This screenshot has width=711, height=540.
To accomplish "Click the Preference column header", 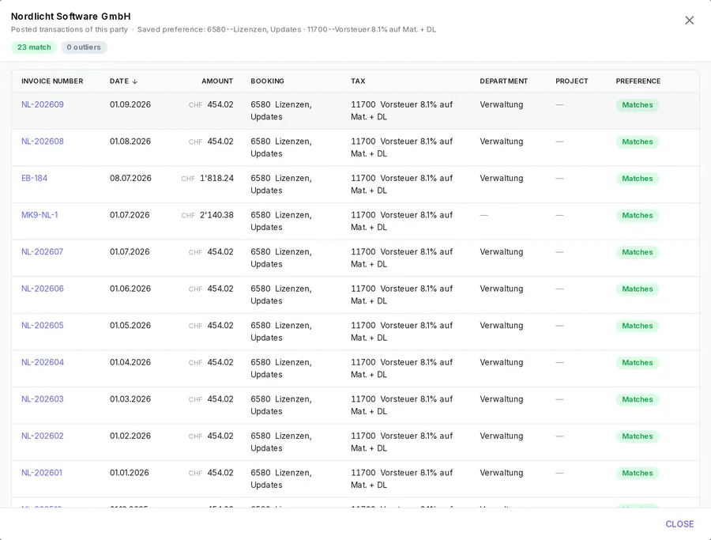I will 638,81.
